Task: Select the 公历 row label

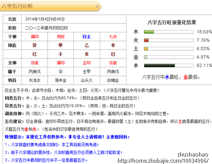Action: [x=12, y=19]
